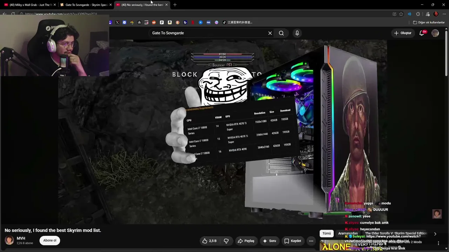The height and width of the screenshot is (252, 449).
Task: Expand filter chips with the right chevron
Action: click(435, 234)
